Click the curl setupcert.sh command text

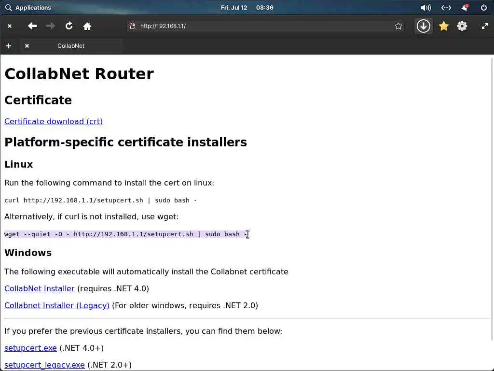(x=100, y=200)
